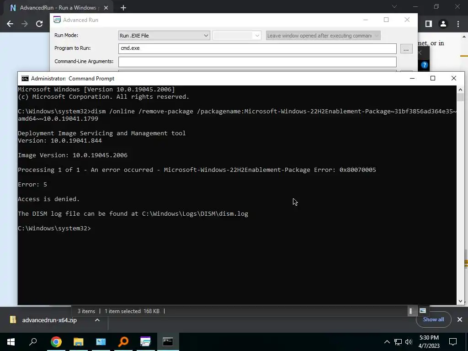Click the '3 items' status text
468x351 pixels.
click(x=86, y=311)
